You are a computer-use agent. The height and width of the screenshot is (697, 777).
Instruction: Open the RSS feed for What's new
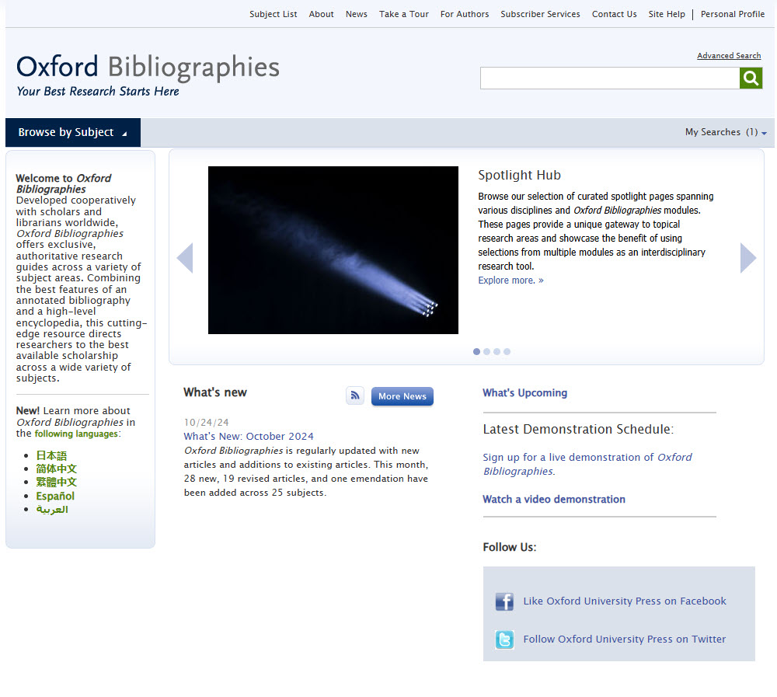coord(355,396)
